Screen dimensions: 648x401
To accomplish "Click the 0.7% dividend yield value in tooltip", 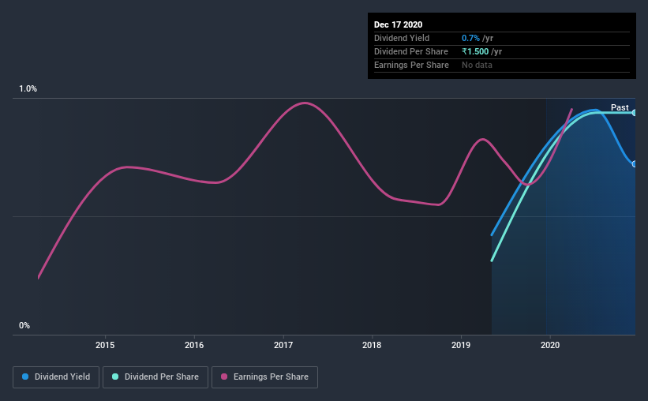I will [470, 38].
